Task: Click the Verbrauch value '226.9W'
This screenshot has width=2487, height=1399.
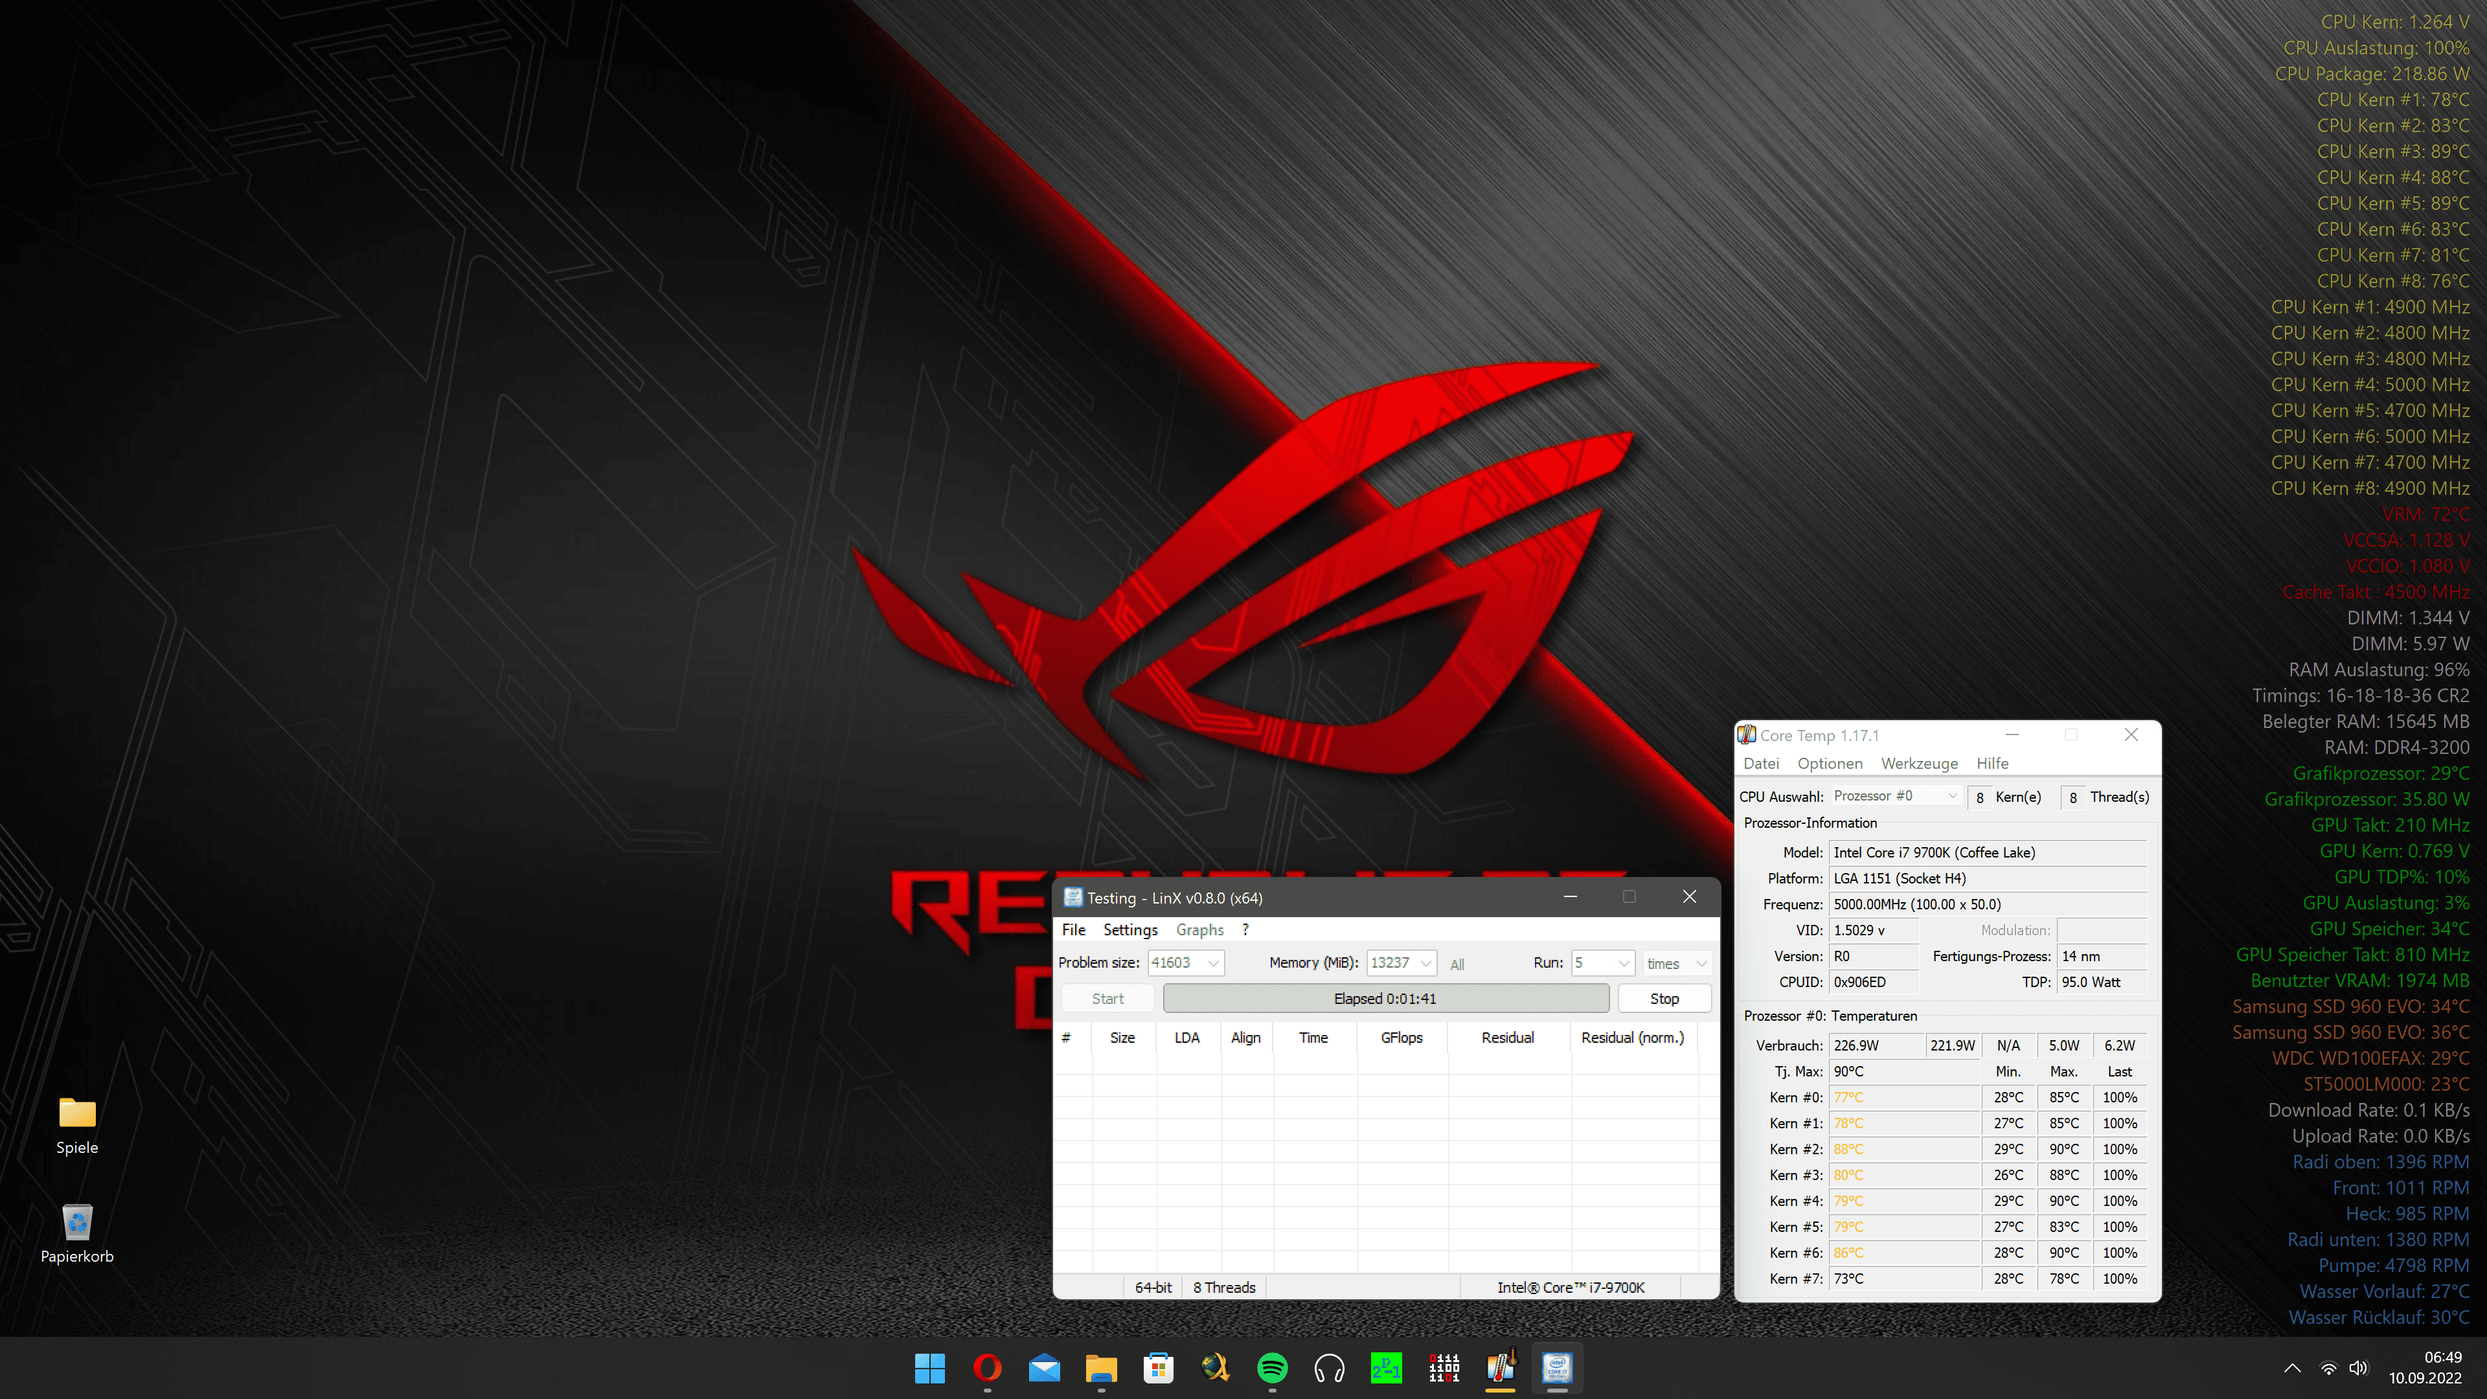Action: [1875, 1045]
